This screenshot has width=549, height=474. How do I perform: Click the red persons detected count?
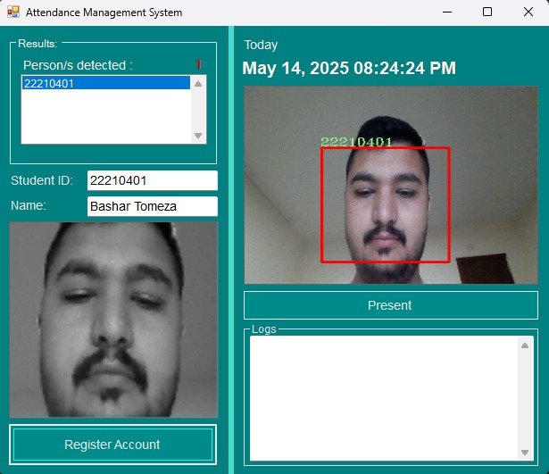(x=199, y=64)
